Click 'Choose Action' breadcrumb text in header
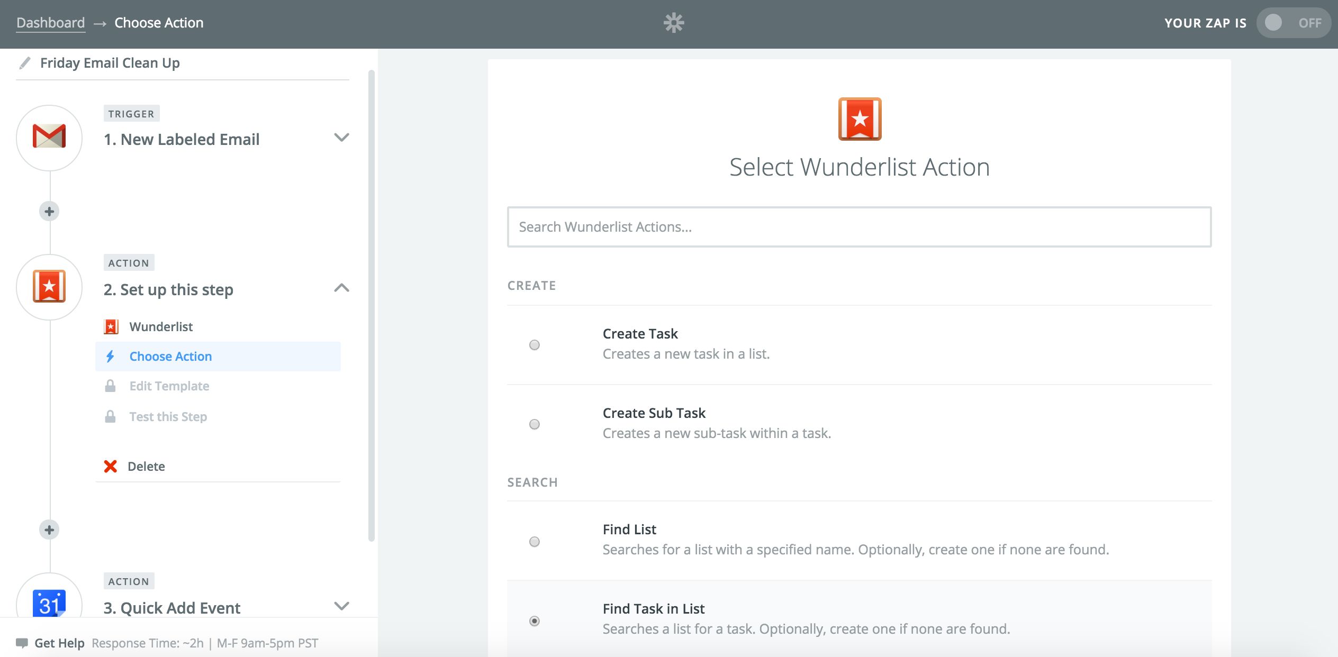 click(159, 23)
